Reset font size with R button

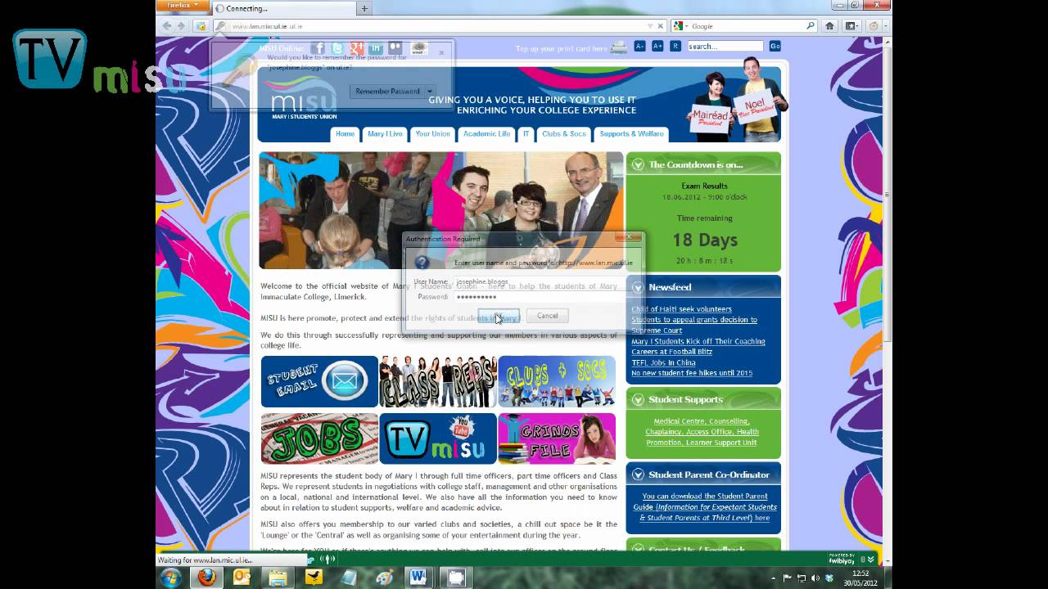coord(675,47)
